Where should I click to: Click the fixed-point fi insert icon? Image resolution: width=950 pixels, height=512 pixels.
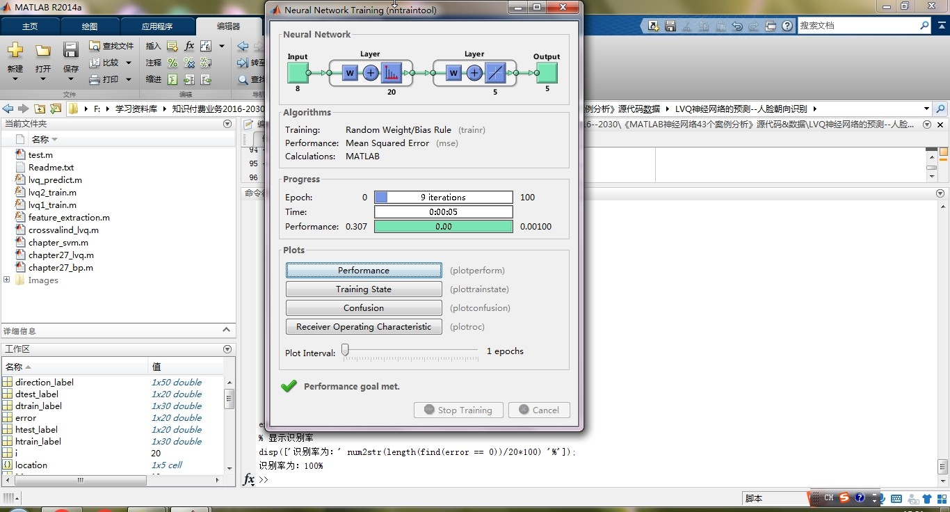pyautogui.click(x=206, y=46)
